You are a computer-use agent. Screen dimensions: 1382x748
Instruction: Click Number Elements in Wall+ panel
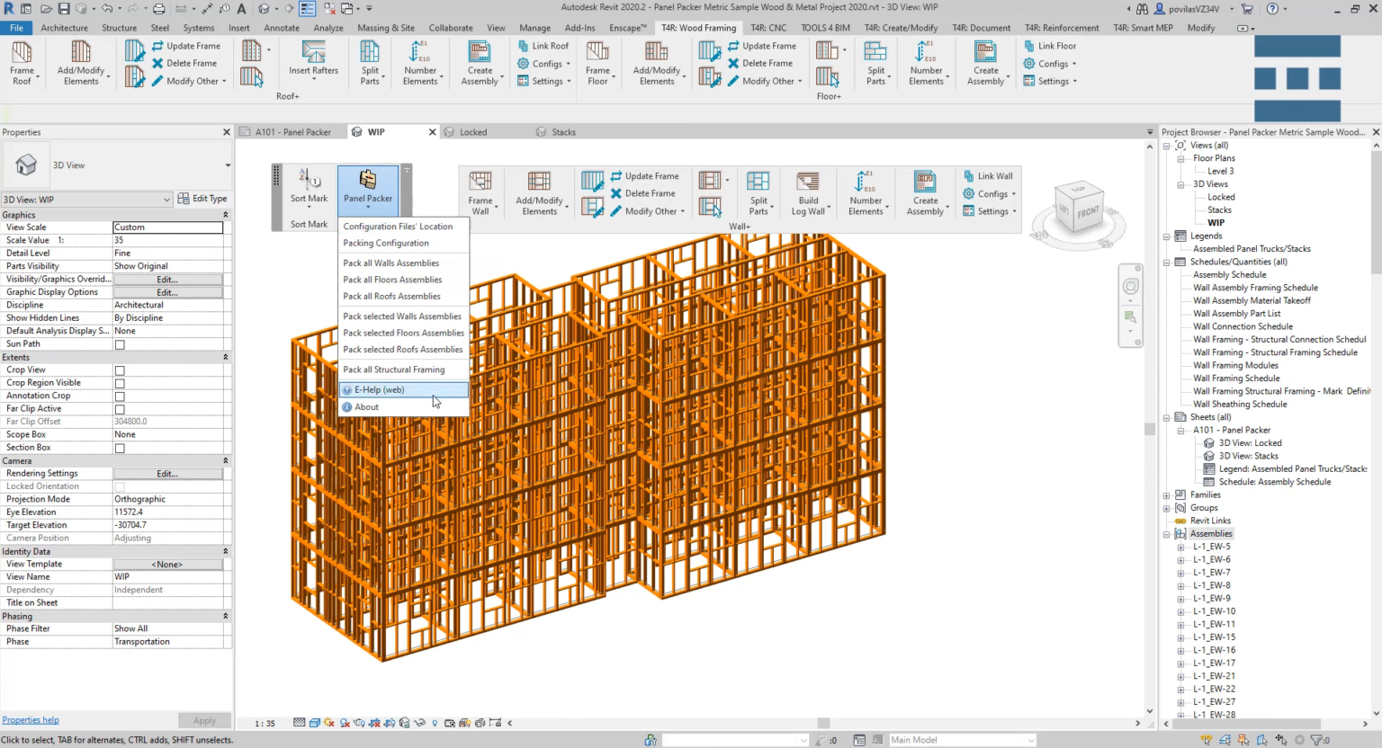tap(866, 193)
